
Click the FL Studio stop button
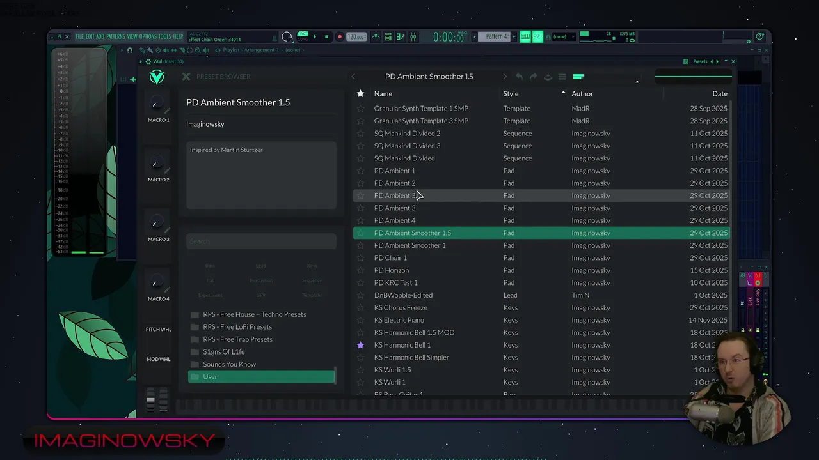pos(326,37)
